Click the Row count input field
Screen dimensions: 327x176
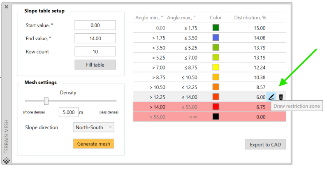click(x=95, y=51)
